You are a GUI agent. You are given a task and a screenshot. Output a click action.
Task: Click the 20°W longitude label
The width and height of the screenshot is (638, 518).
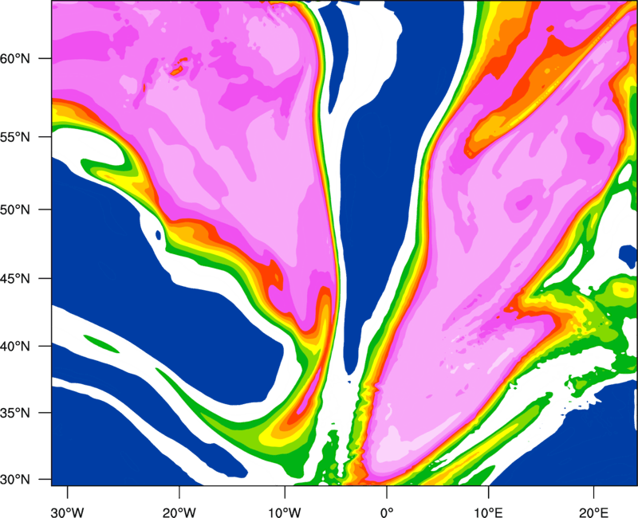tap(179, 512)
